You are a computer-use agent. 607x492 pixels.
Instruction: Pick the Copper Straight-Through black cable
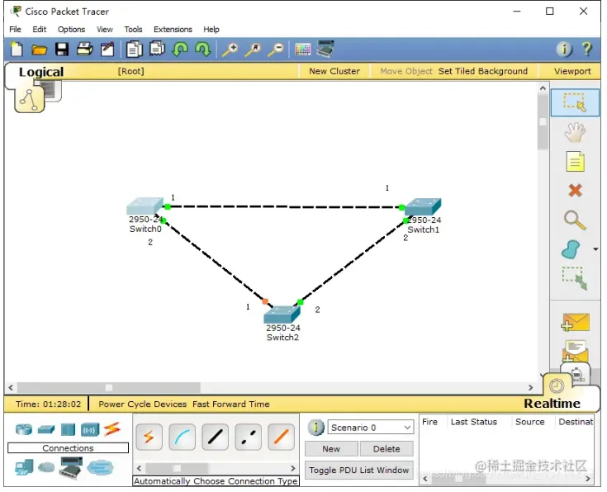point(215,437)
